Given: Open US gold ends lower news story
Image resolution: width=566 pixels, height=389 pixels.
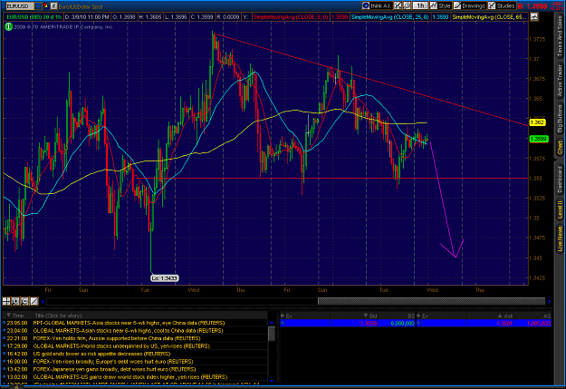Looking at the screenshot, I should pos(101,354).
